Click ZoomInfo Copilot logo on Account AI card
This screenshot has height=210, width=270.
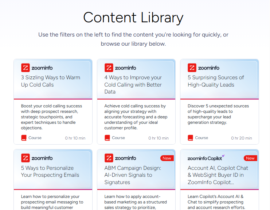pyautogui.click(x=206, y=158)
